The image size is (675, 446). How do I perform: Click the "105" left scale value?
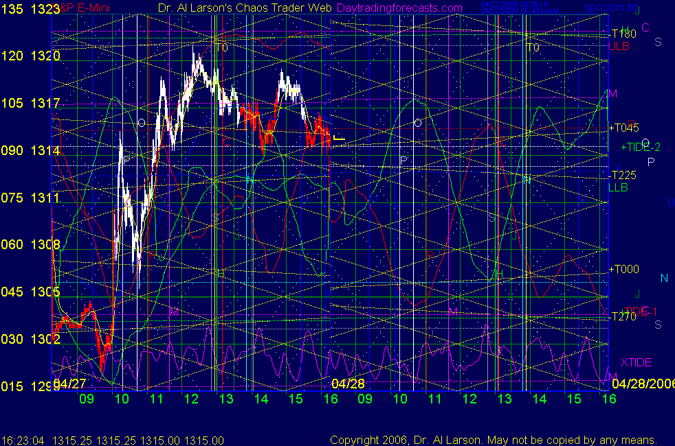tap(12, 103)
